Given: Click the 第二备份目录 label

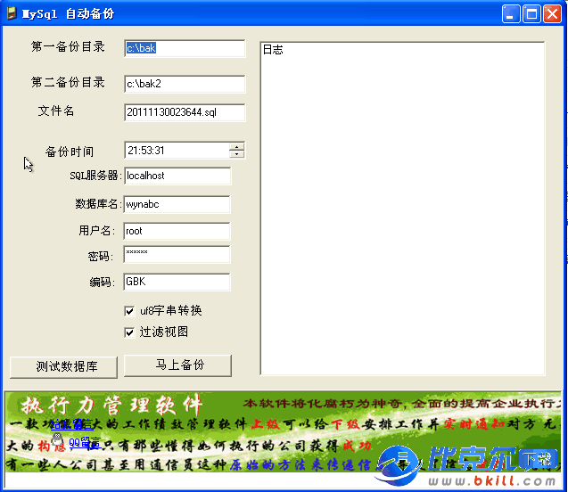Looking at the screenshot, I should pos(68,82).
